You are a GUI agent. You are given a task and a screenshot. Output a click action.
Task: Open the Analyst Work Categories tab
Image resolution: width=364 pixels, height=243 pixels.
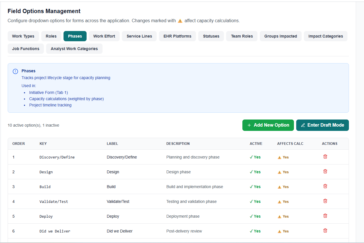[74, 49]
